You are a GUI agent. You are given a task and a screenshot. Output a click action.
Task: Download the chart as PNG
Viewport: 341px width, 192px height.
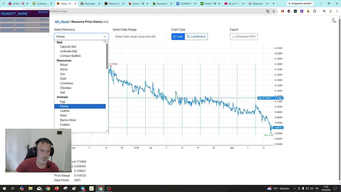pos(244,37)
